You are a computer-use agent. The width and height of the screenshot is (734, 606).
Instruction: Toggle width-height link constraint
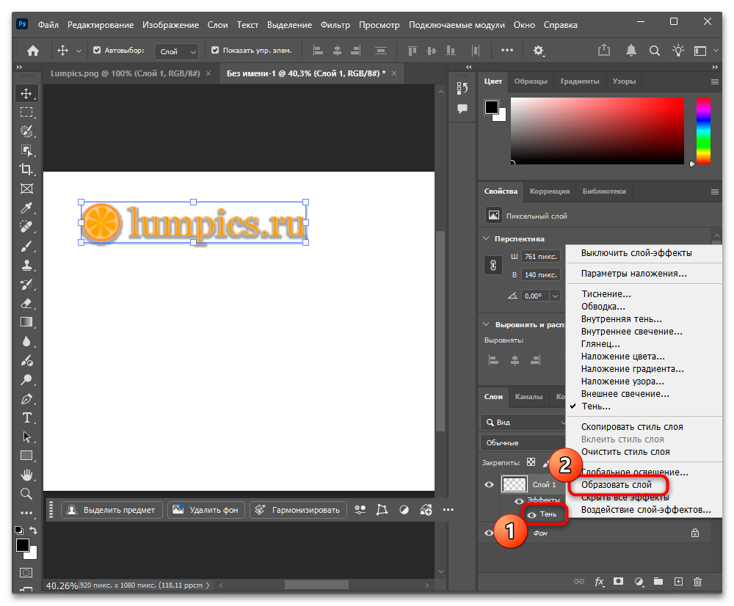[x=493, y=266]
